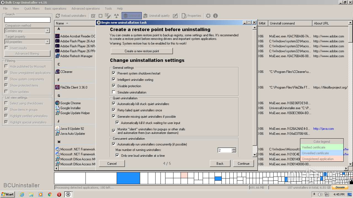Toggle Retry failed quiet uninstallers once
This screenshot has width=353, height=198.
[114, 110]
